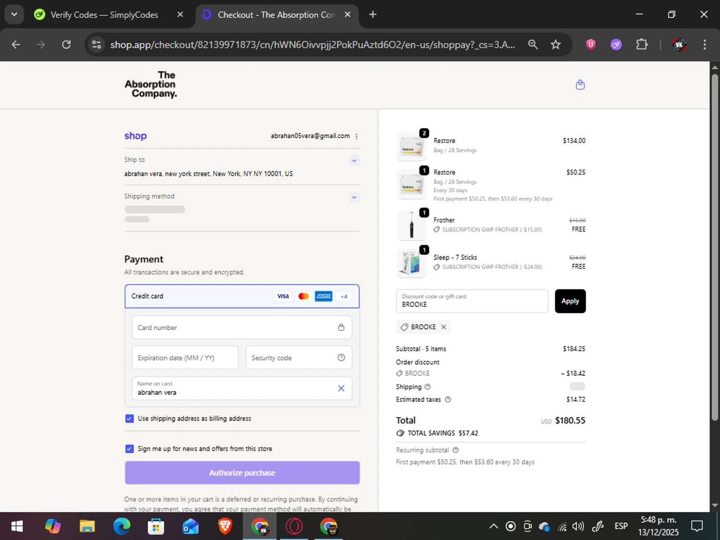Viewport: 720px width, 540px height.
Task: Select the total amount $180.55
Action: pyautogui.click(x=570, y=420)
